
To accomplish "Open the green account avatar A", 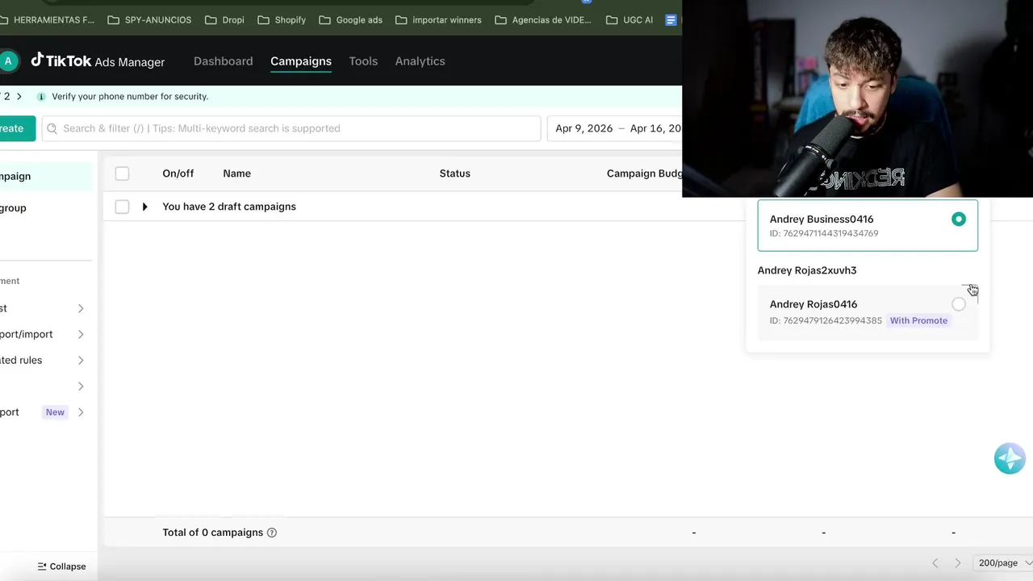I will 7,61.
